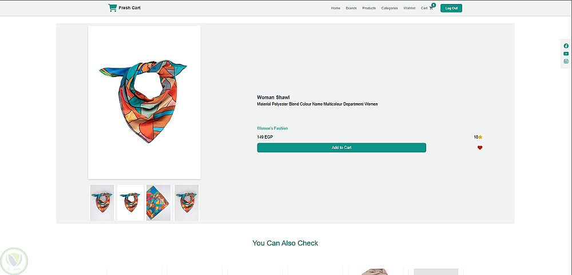Viewport: 572px width, 275px height.
Task: Open the Wishlist page
Action: click(x=409, y=8)
